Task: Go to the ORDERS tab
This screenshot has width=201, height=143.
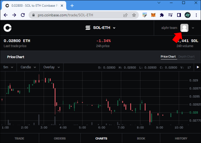Action: [x=60, y=138]
